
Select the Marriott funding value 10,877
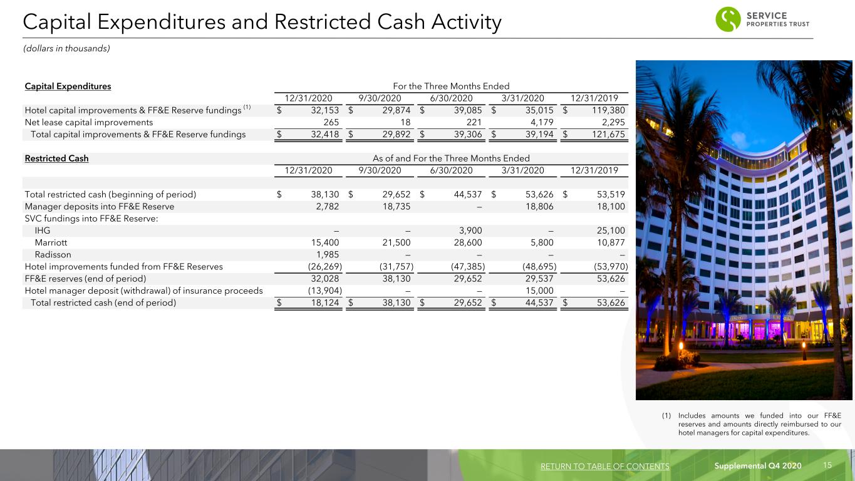[x=610, y=242]
